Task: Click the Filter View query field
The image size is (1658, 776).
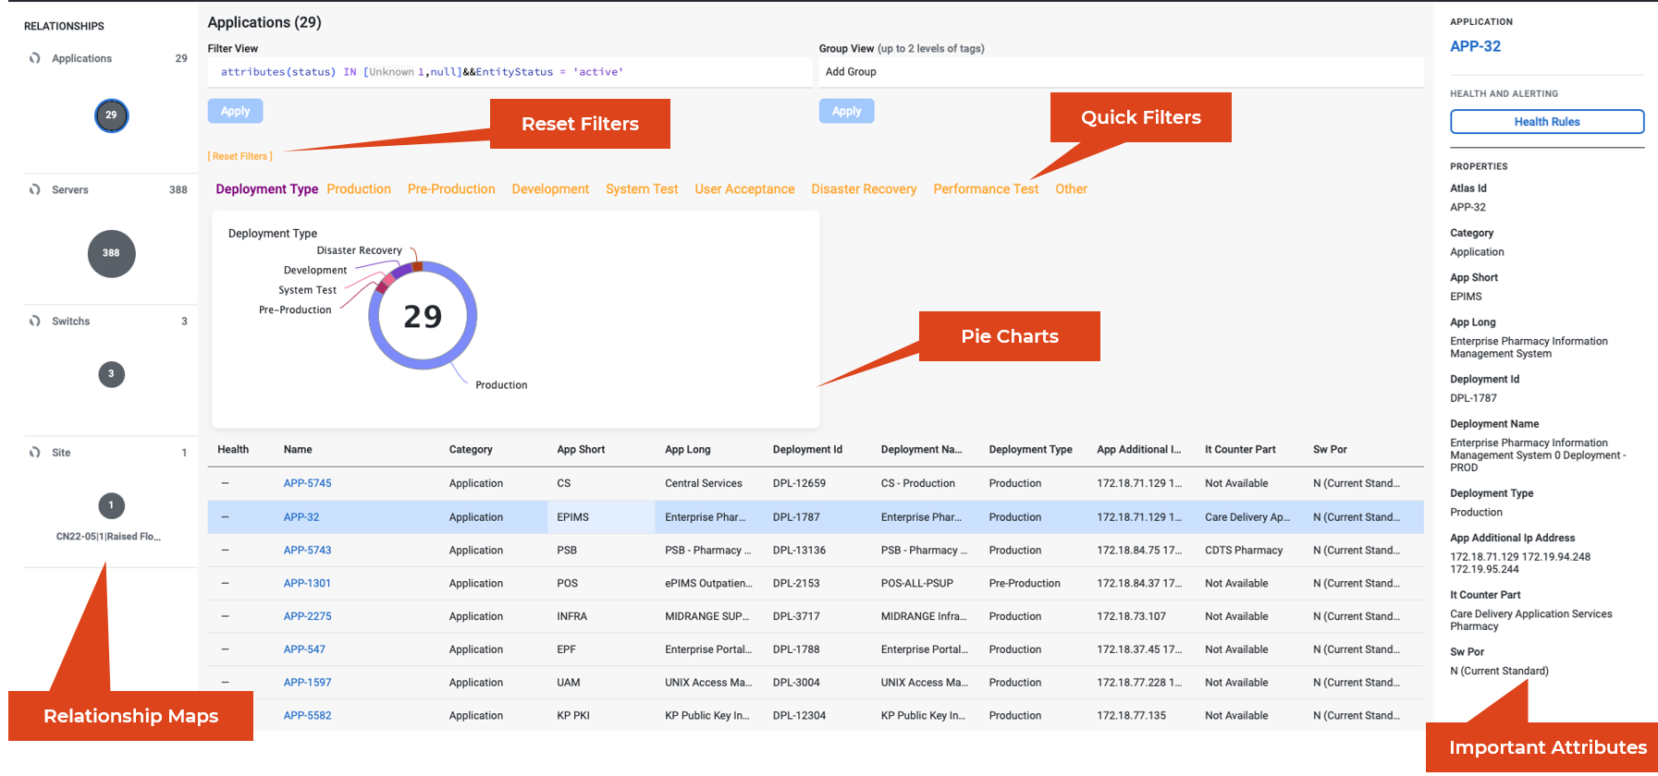Action: coord(509,72)
